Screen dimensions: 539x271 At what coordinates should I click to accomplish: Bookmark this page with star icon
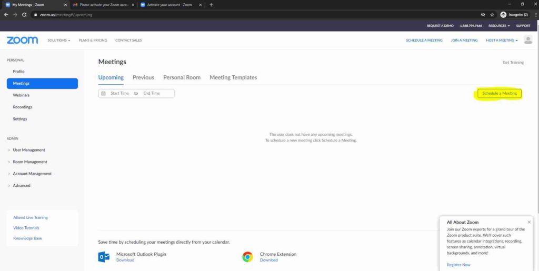492,15
